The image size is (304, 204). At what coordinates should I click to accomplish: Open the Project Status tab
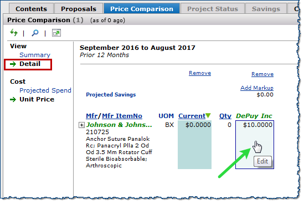(x=213, y=9)
